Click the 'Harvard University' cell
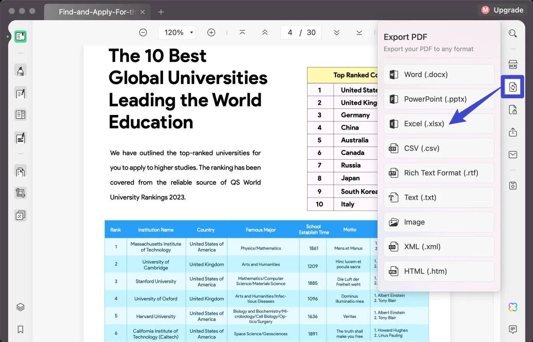This screenshot has width=533, height=342. 156,316
